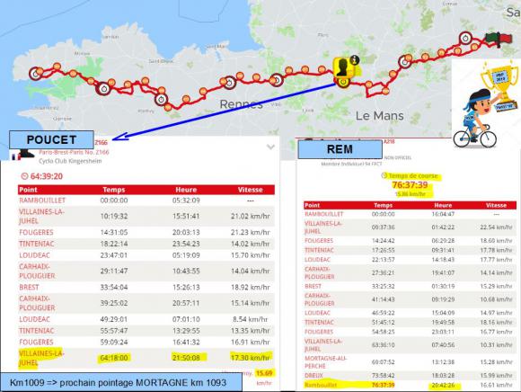Viewport: 521px width, 392px height.
Task: Click the highlighted Rambouillet finish row
Action: point(410,386)
